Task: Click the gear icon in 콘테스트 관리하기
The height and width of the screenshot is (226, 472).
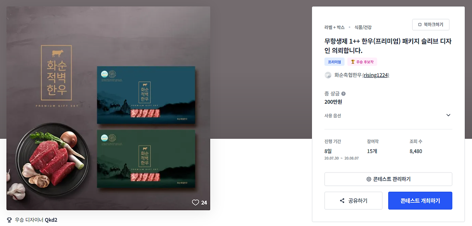Action: click(369, 179)
